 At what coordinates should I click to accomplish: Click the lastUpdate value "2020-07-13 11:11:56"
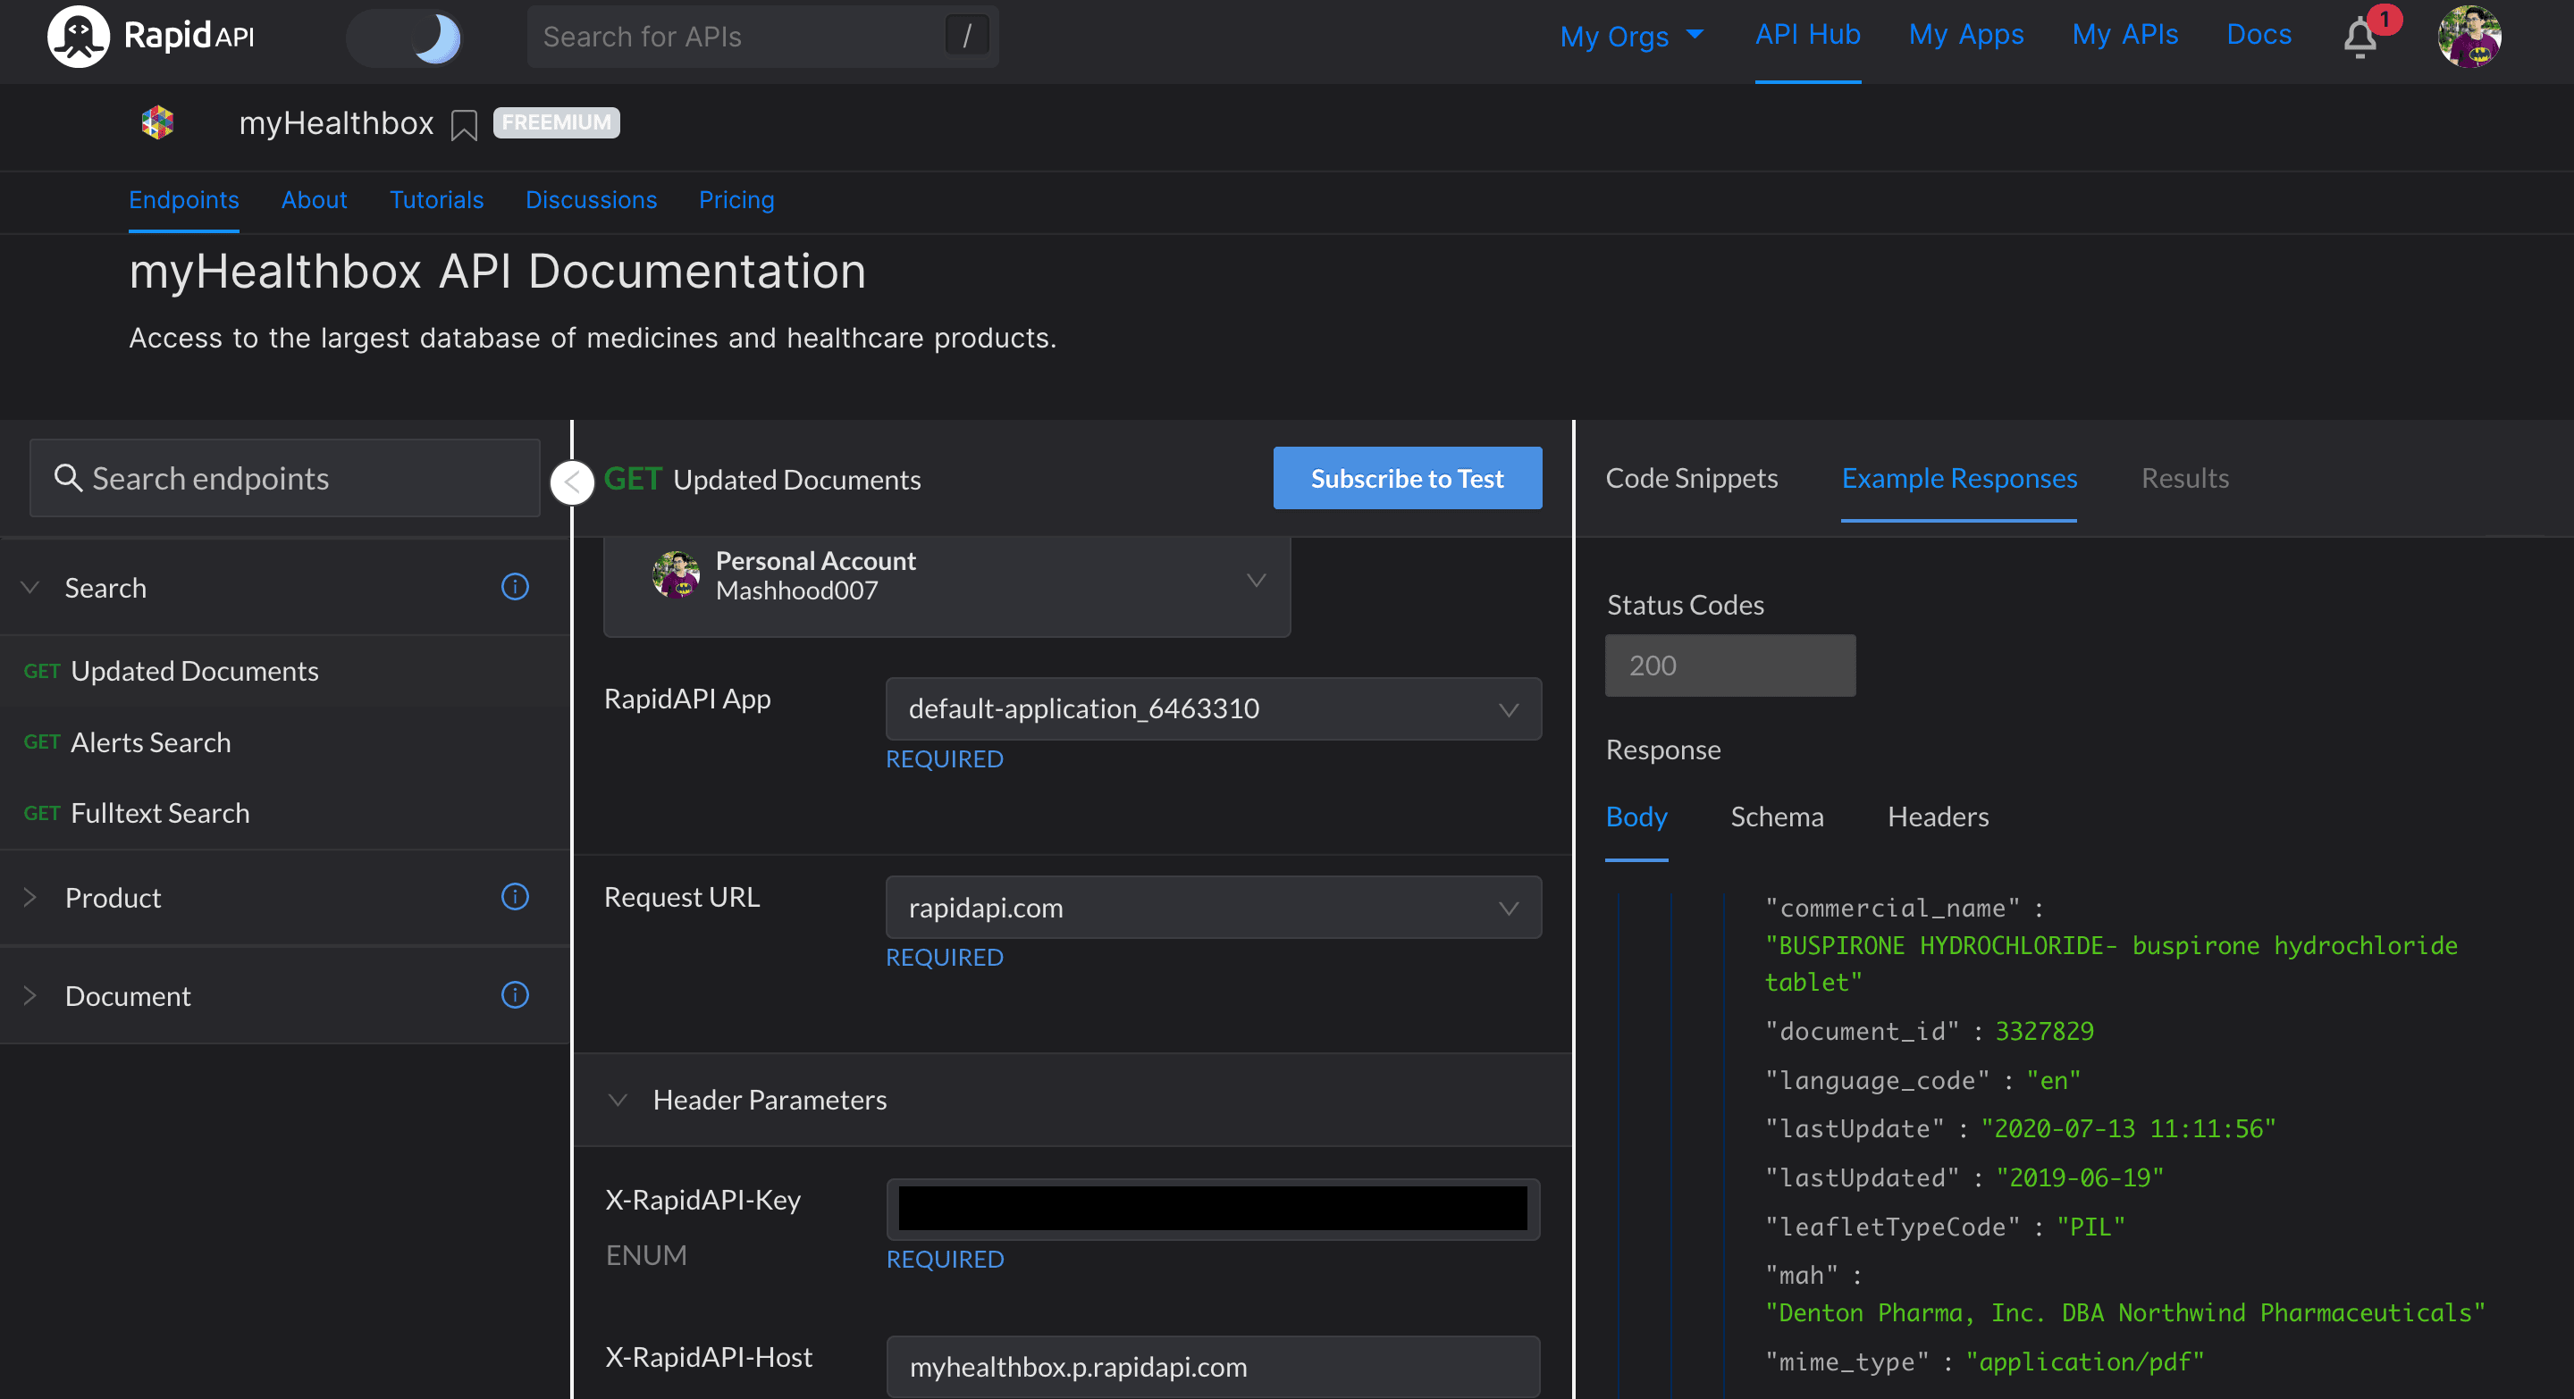click(2128, 1128)
